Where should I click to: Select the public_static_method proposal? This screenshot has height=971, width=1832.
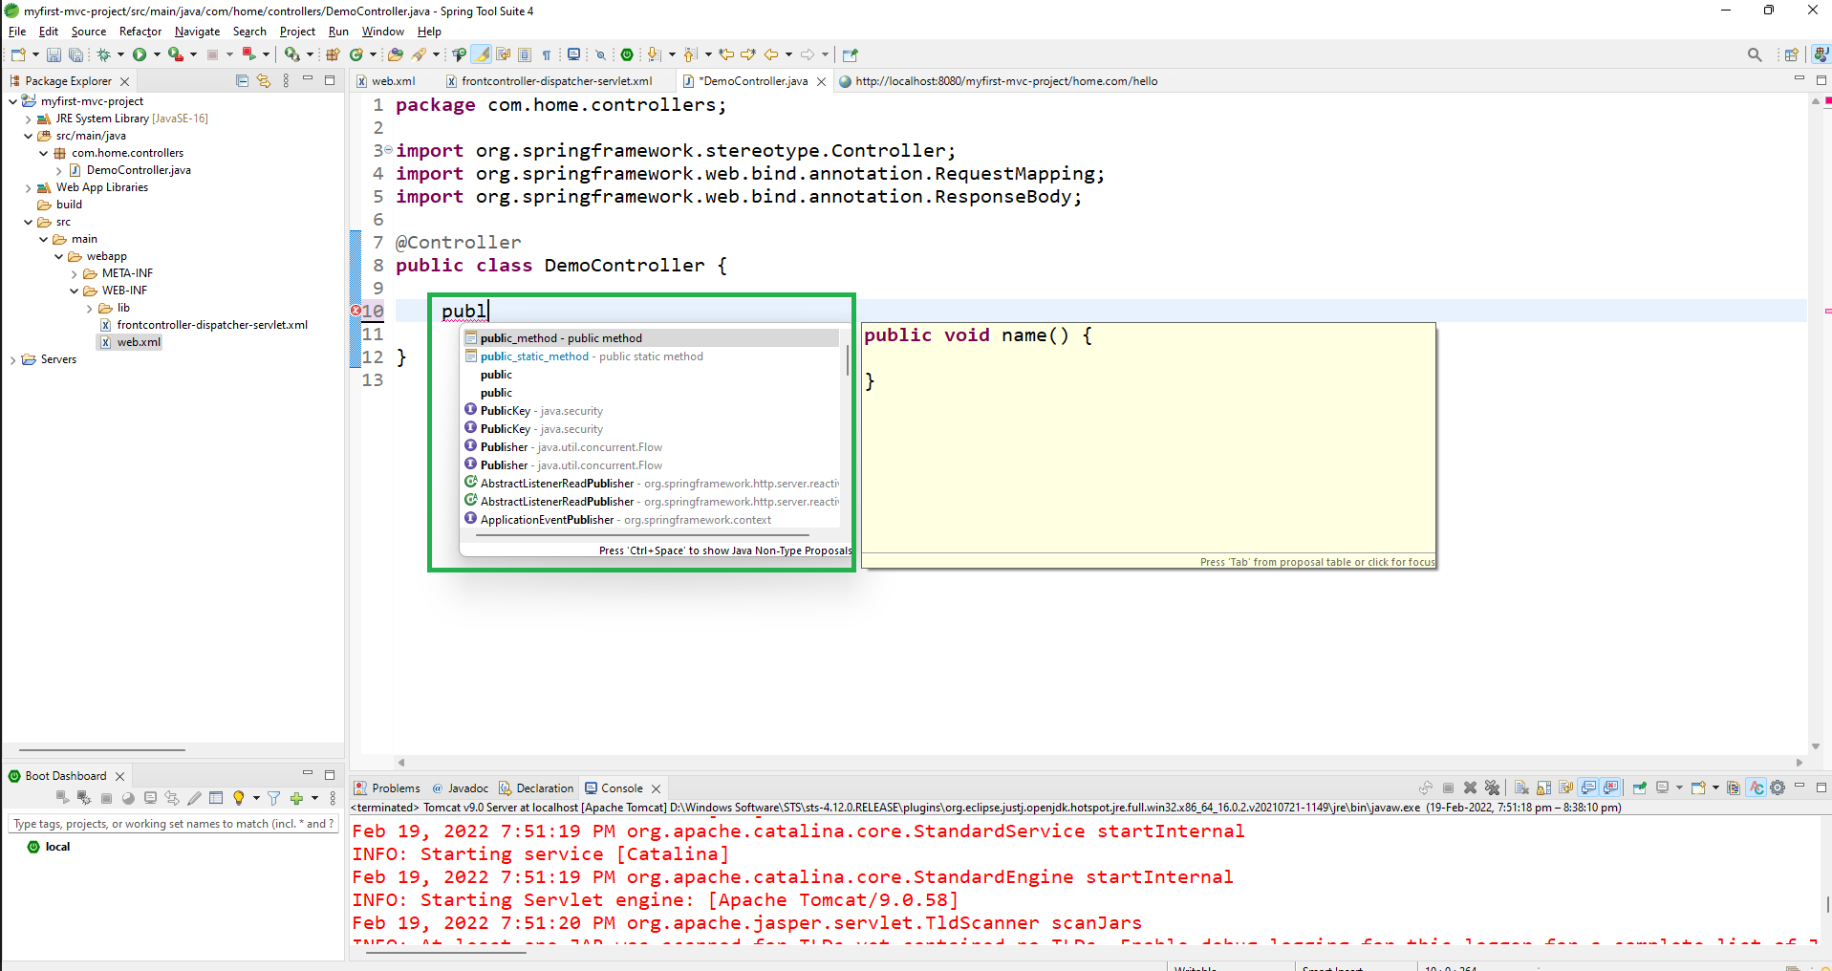(534, 356)
